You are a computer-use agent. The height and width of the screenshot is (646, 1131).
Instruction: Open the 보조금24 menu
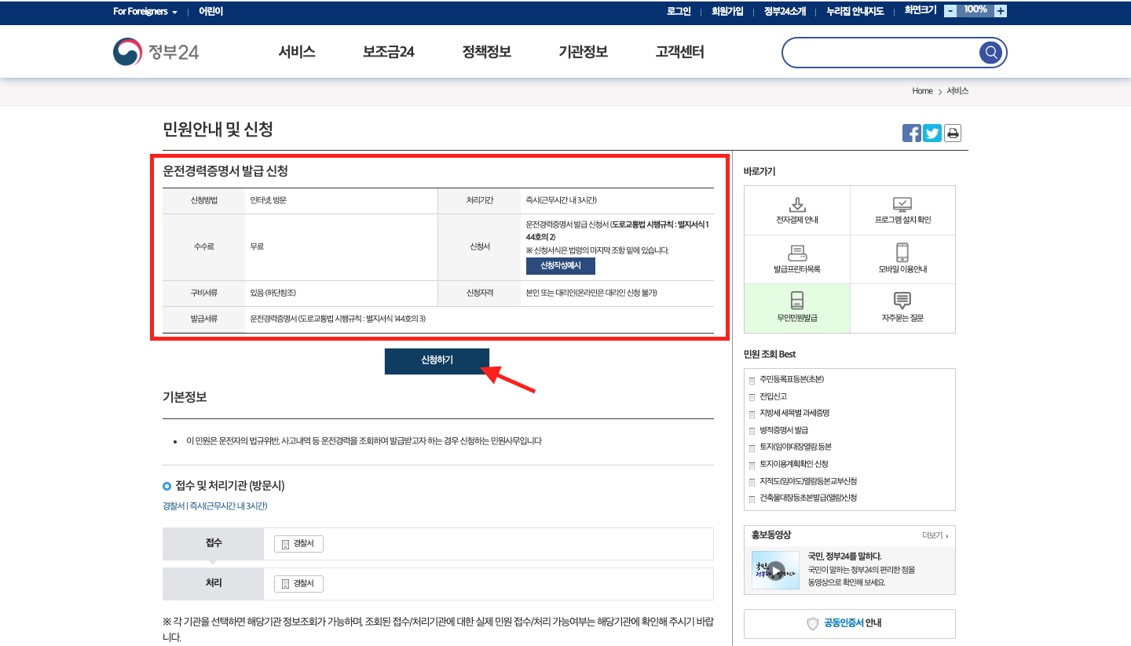388,51
